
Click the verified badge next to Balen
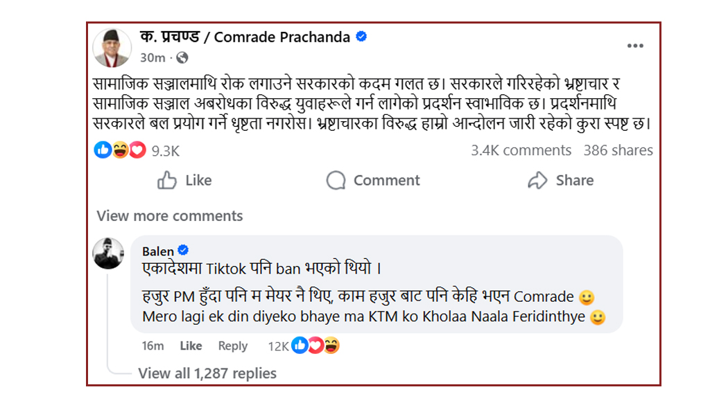(x=184, y=251)
